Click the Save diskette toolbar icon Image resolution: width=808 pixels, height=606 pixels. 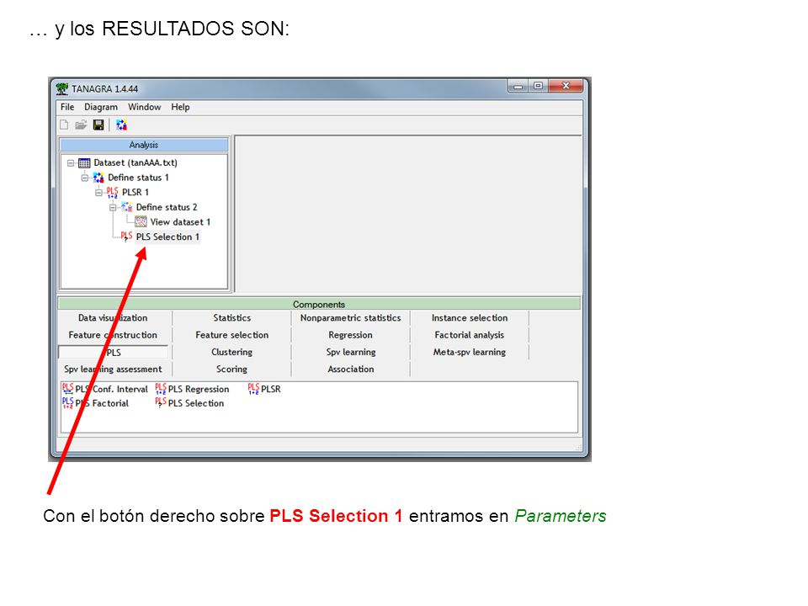98,125
